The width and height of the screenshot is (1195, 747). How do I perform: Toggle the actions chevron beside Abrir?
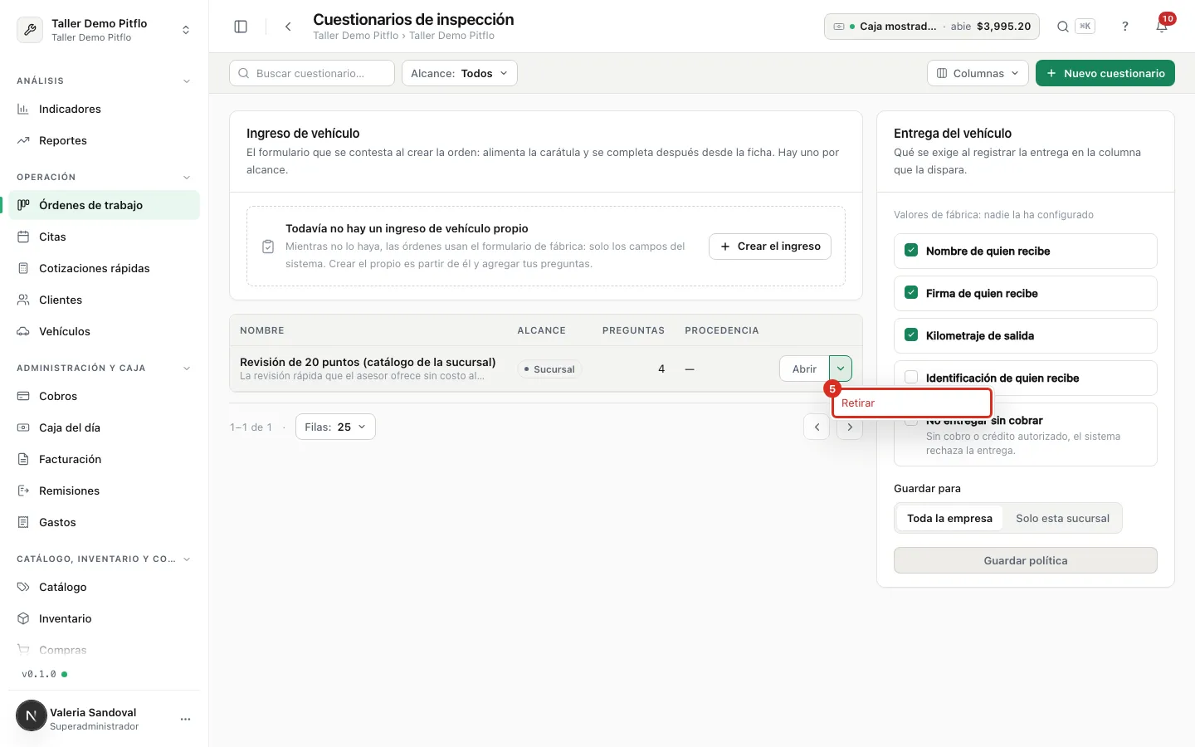tap(841, 369)
